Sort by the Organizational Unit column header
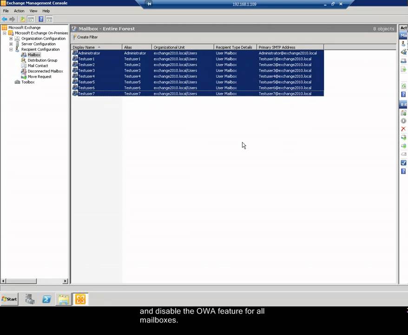The height and width of the screenshot is (335, 408). 183,47
